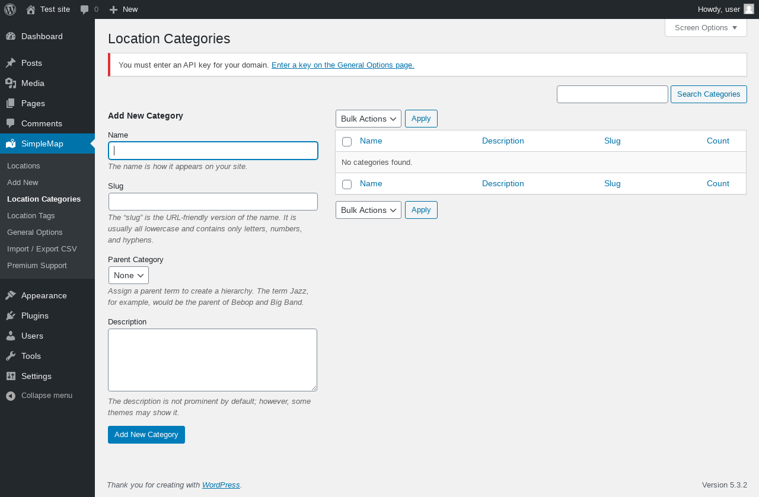Screen dimensions: 759x497
Task: Click the Tools wrench icon
Action: 11,356
